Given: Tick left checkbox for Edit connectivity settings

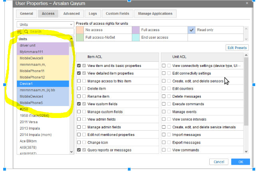Looking at the screenshot, I should click(x=164, y=73).
